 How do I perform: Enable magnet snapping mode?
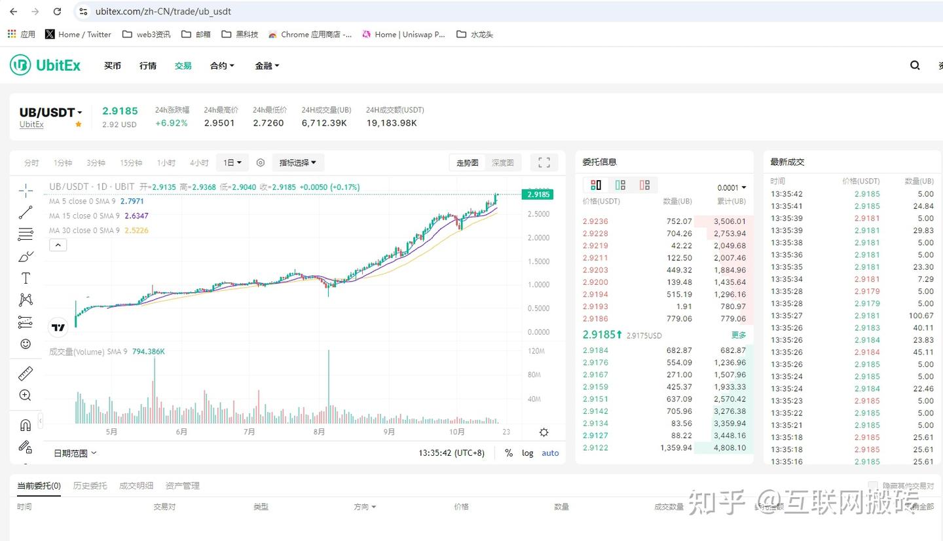[26, 424]
